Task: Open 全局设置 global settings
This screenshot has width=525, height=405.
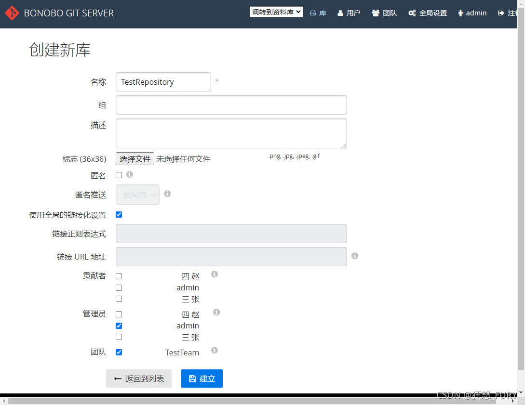Action: 427,13
